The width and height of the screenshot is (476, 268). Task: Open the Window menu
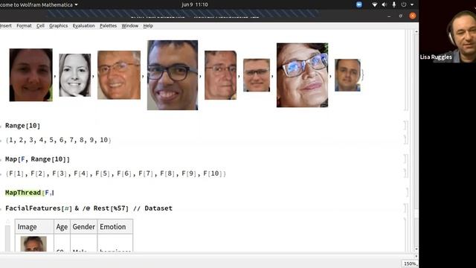130,26
